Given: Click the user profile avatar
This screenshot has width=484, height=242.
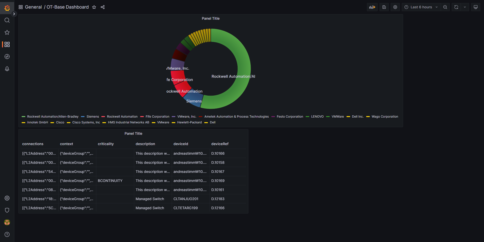Looking at the screenshot, I should pos(7,222).
